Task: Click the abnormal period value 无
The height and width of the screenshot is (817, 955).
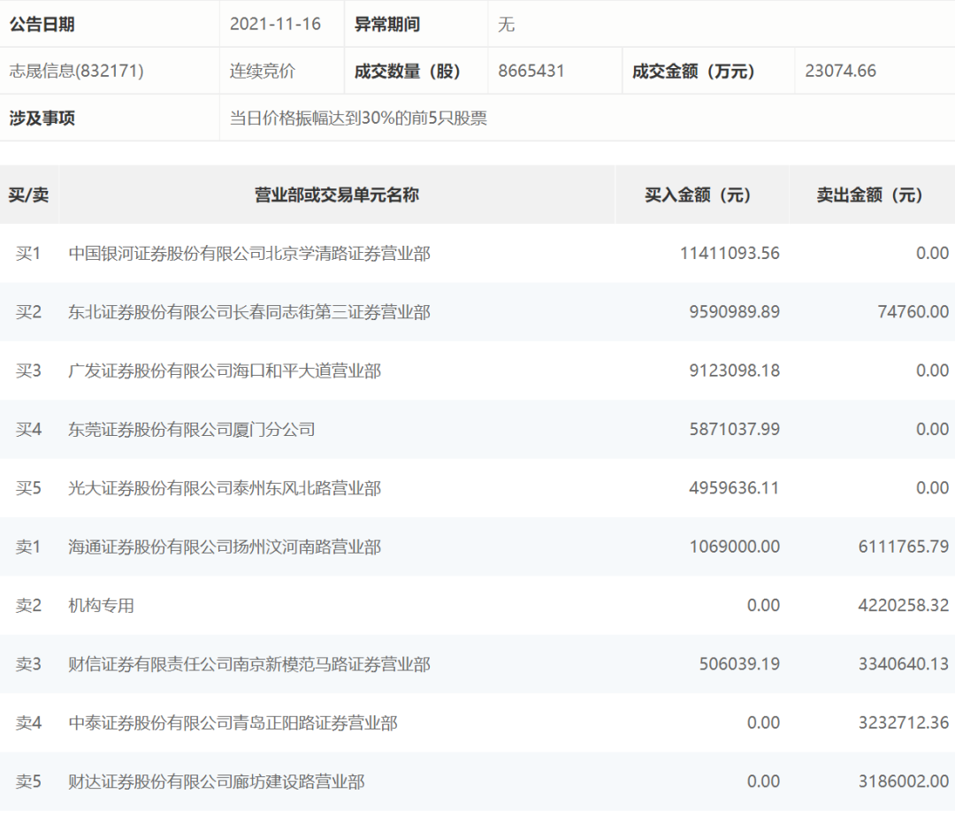Action: (x=506, y=25)
